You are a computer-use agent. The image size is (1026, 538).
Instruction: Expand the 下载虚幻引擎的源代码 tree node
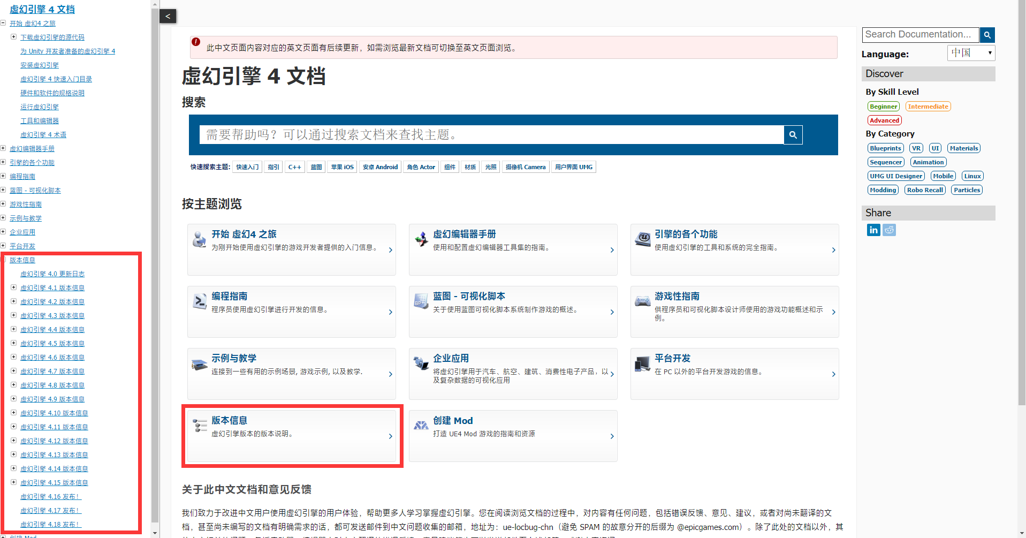[x=14, y=37]
